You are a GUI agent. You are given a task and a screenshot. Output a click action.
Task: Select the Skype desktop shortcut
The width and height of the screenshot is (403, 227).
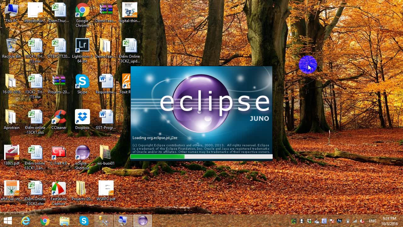[82, 84]
